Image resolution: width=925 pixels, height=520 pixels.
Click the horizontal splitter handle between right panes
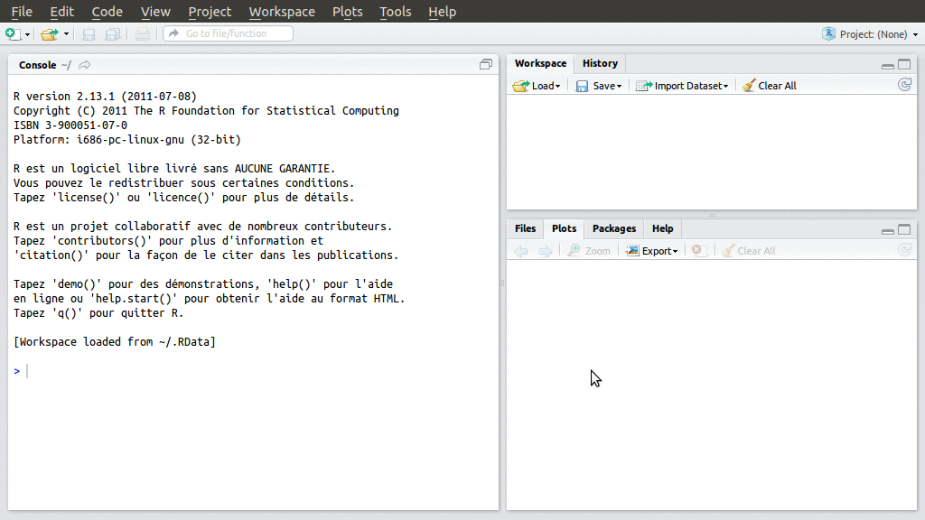tap(712, 215)
